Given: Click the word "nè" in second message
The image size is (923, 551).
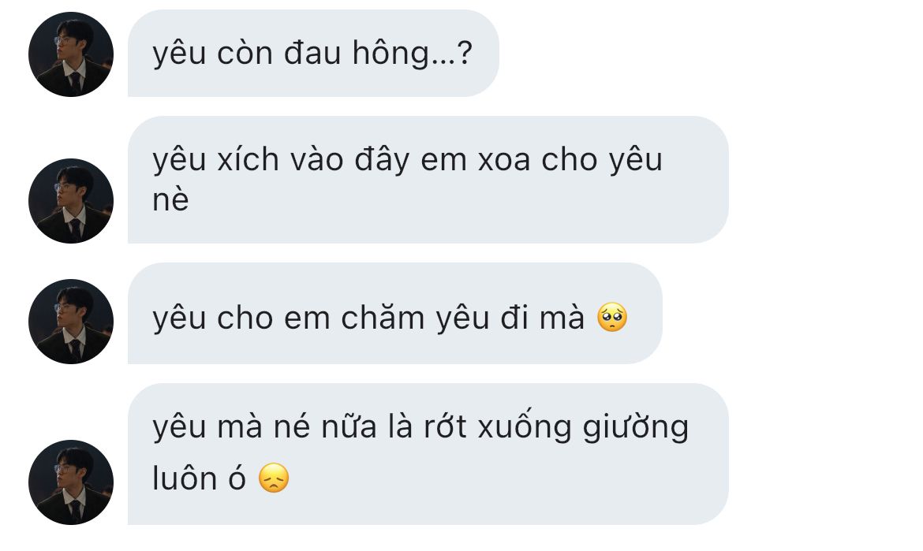Looking at the screenshot, I should [170, 199].
